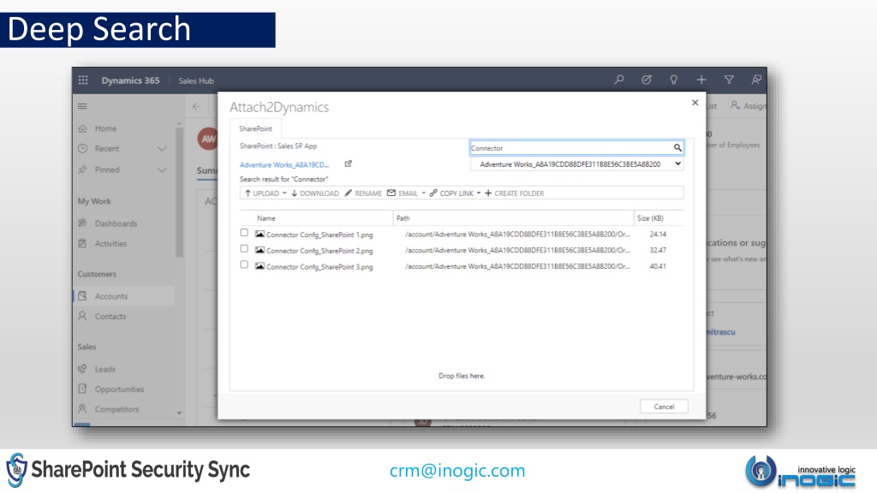This screenshot has width=877, height=493.
Task: Open Competitors in the sidebar
Action: click(116, 409)
